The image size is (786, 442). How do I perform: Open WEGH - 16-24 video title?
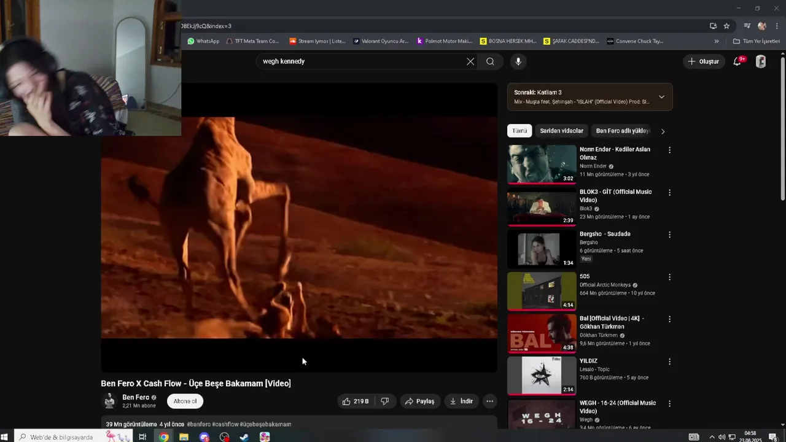pyautogui.click(x=618, y=407)
